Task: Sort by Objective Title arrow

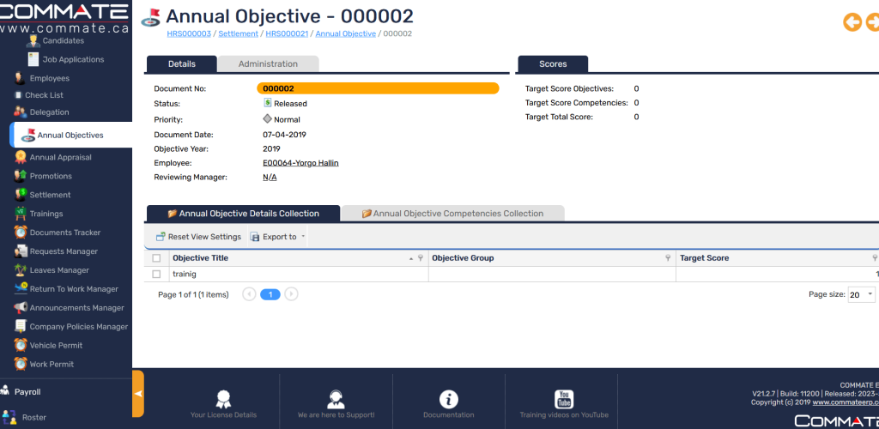Action: [x=411, y=259]
